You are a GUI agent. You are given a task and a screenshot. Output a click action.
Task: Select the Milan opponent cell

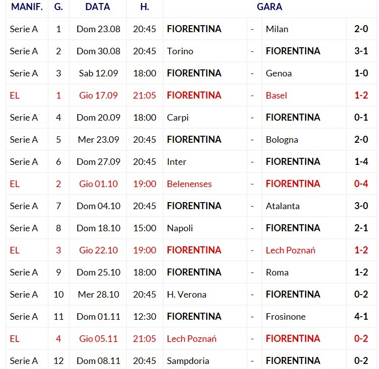277,29
